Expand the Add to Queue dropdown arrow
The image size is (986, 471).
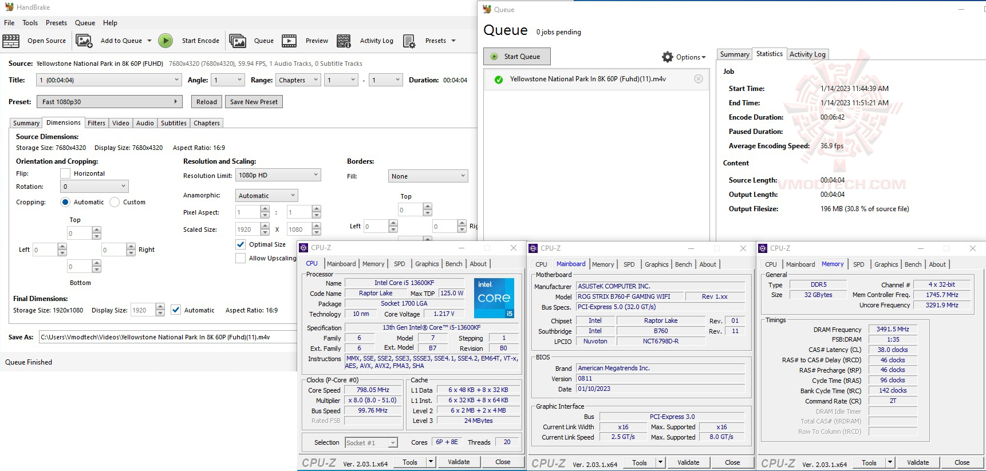pyautogui.click(x=149, y=41)
